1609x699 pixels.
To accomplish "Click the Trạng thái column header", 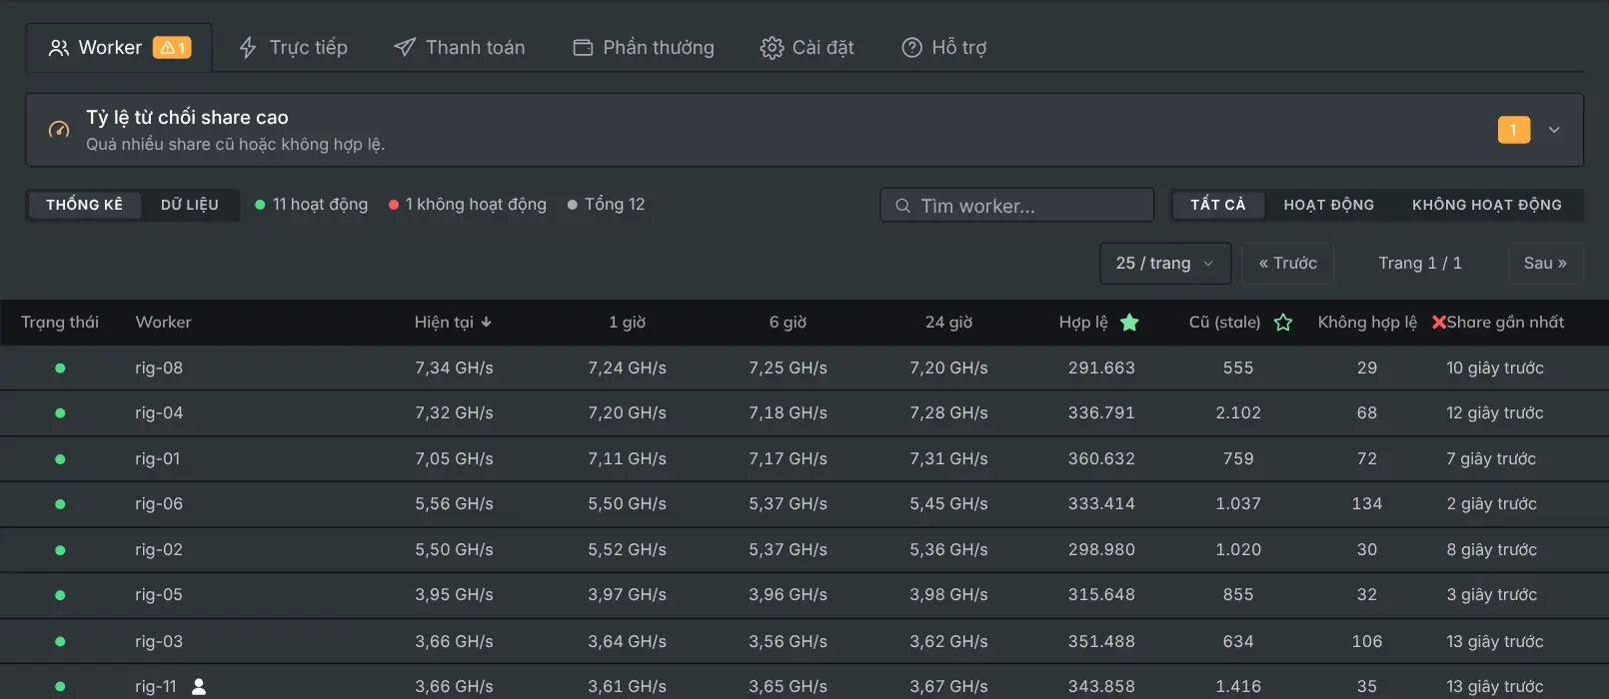I will (x=60, y=323).
